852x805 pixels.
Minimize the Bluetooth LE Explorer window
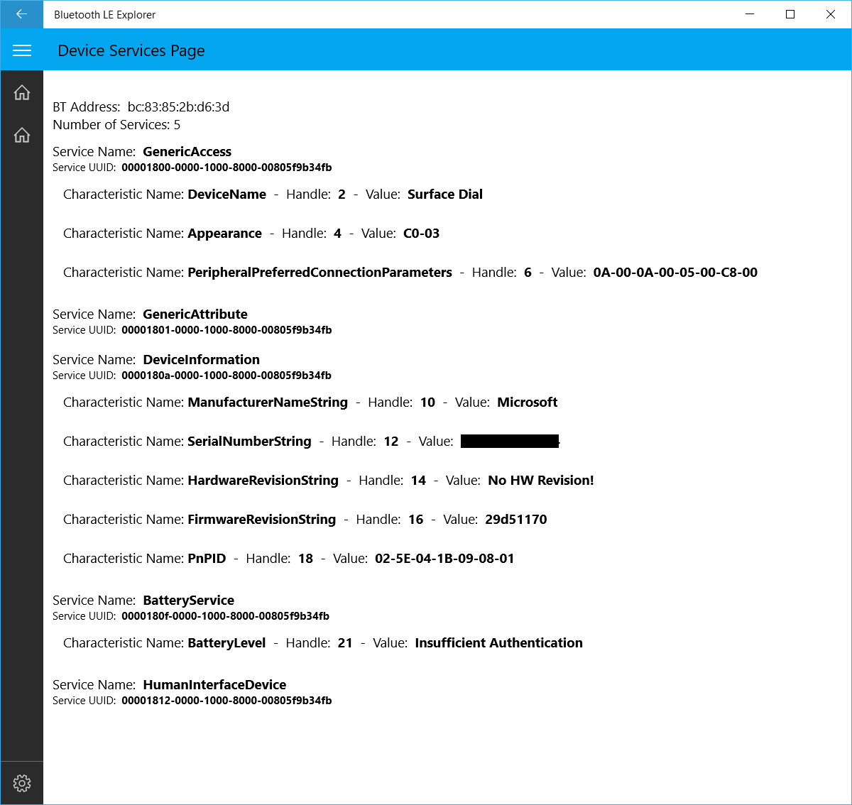(750, 14)
